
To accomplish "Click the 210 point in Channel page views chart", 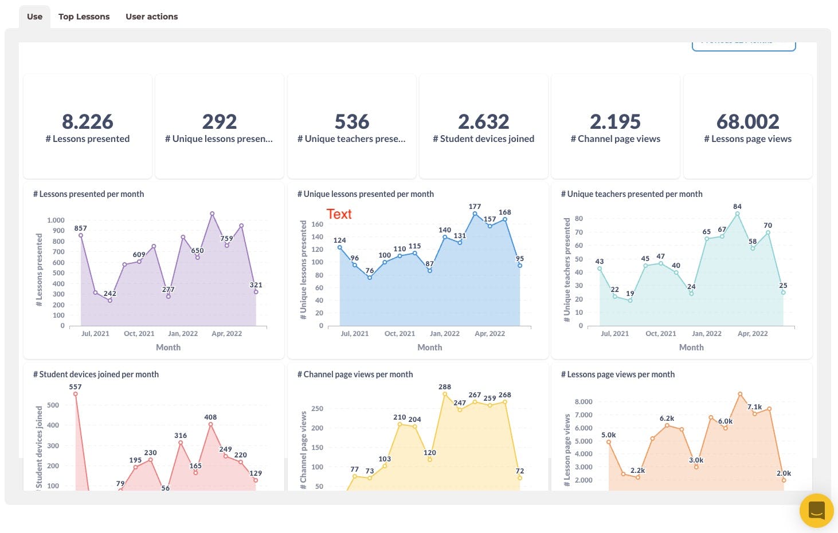I will 400,424.
